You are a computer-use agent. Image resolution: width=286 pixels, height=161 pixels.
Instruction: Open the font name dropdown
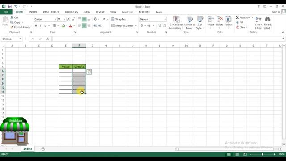(55, 19)
